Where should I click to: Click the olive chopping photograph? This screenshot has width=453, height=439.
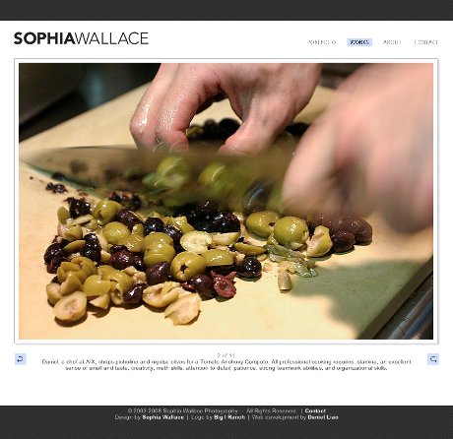(226, 201)
